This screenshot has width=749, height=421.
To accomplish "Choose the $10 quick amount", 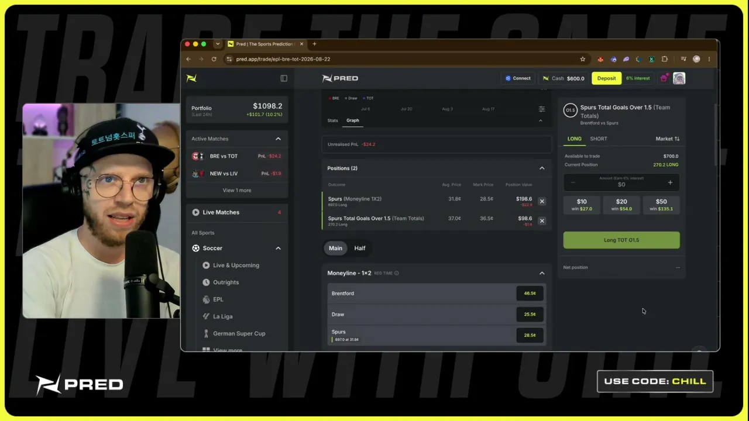I will tap(582, 205).
